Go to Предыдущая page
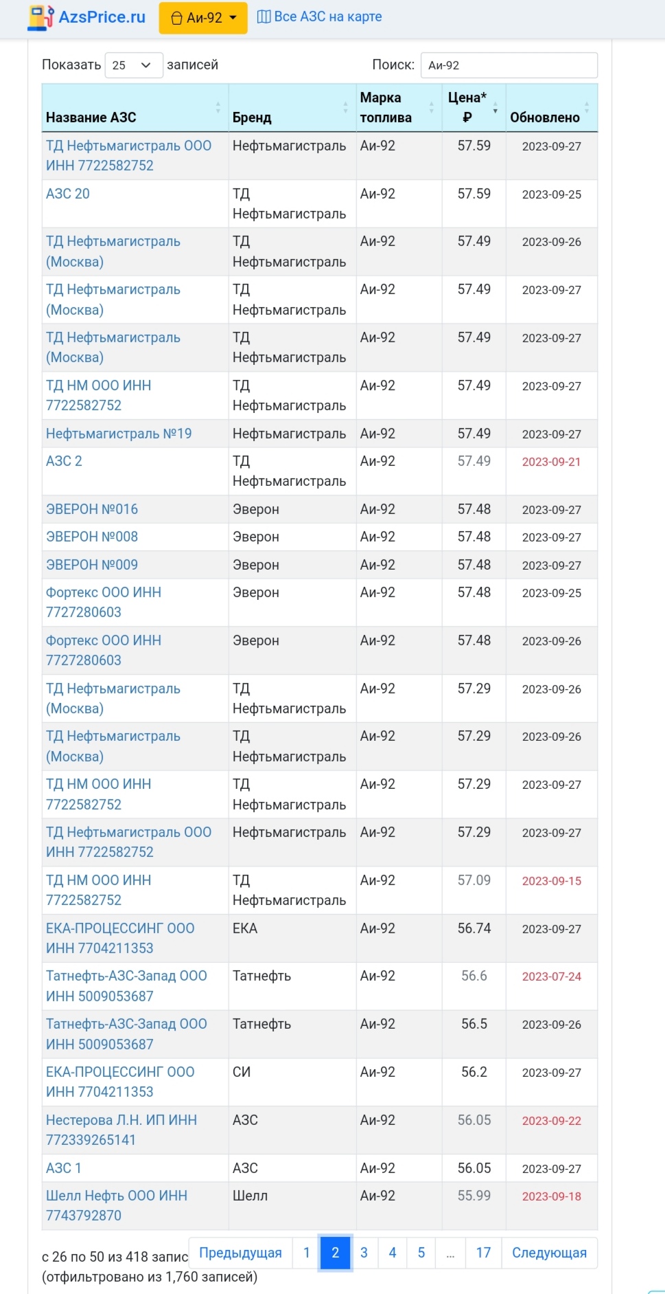Image resolution: width=665 pixels, height=1294 pixels. 240,1253
